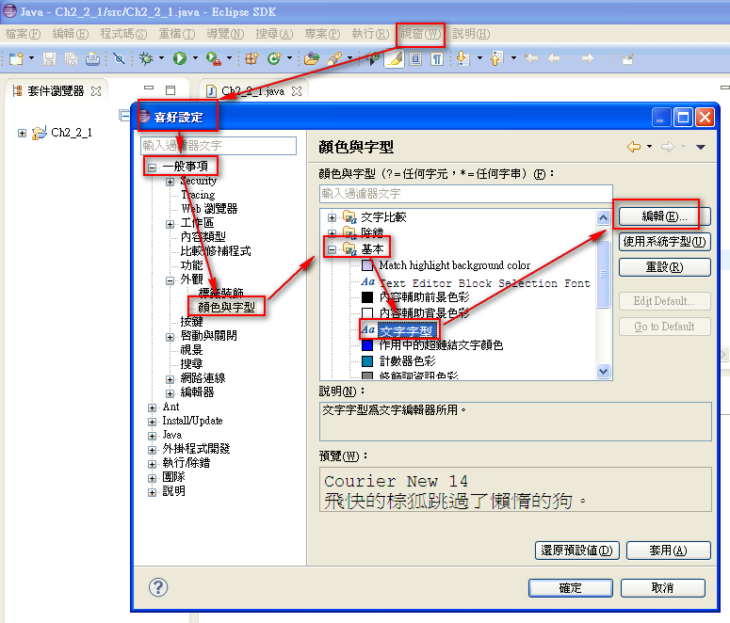Click the Previous Annotation arrow icon

pyautogui.click(x=496, y=58)
